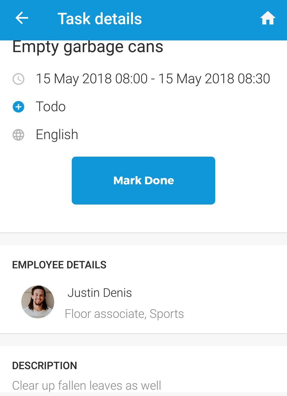
Task: Tap the English language label
Action: click(57, 135)
